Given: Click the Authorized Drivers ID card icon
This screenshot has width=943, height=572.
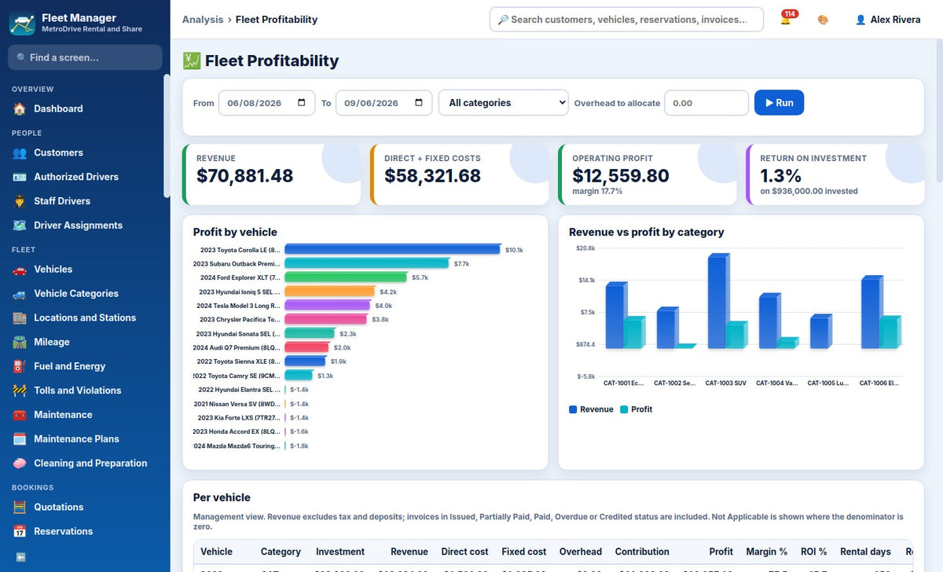Looking at the screenshot, I should 20,178.
